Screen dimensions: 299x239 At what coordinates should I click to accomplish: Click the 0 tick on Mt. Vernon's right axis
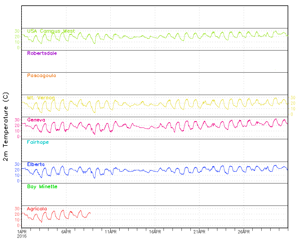point(292,114)
